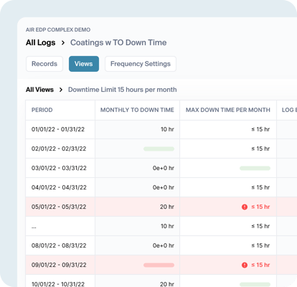Click the Coatings w TO Down Time breadcrumb
Viewport: 297px width, 287px height.
pos(118,42)
